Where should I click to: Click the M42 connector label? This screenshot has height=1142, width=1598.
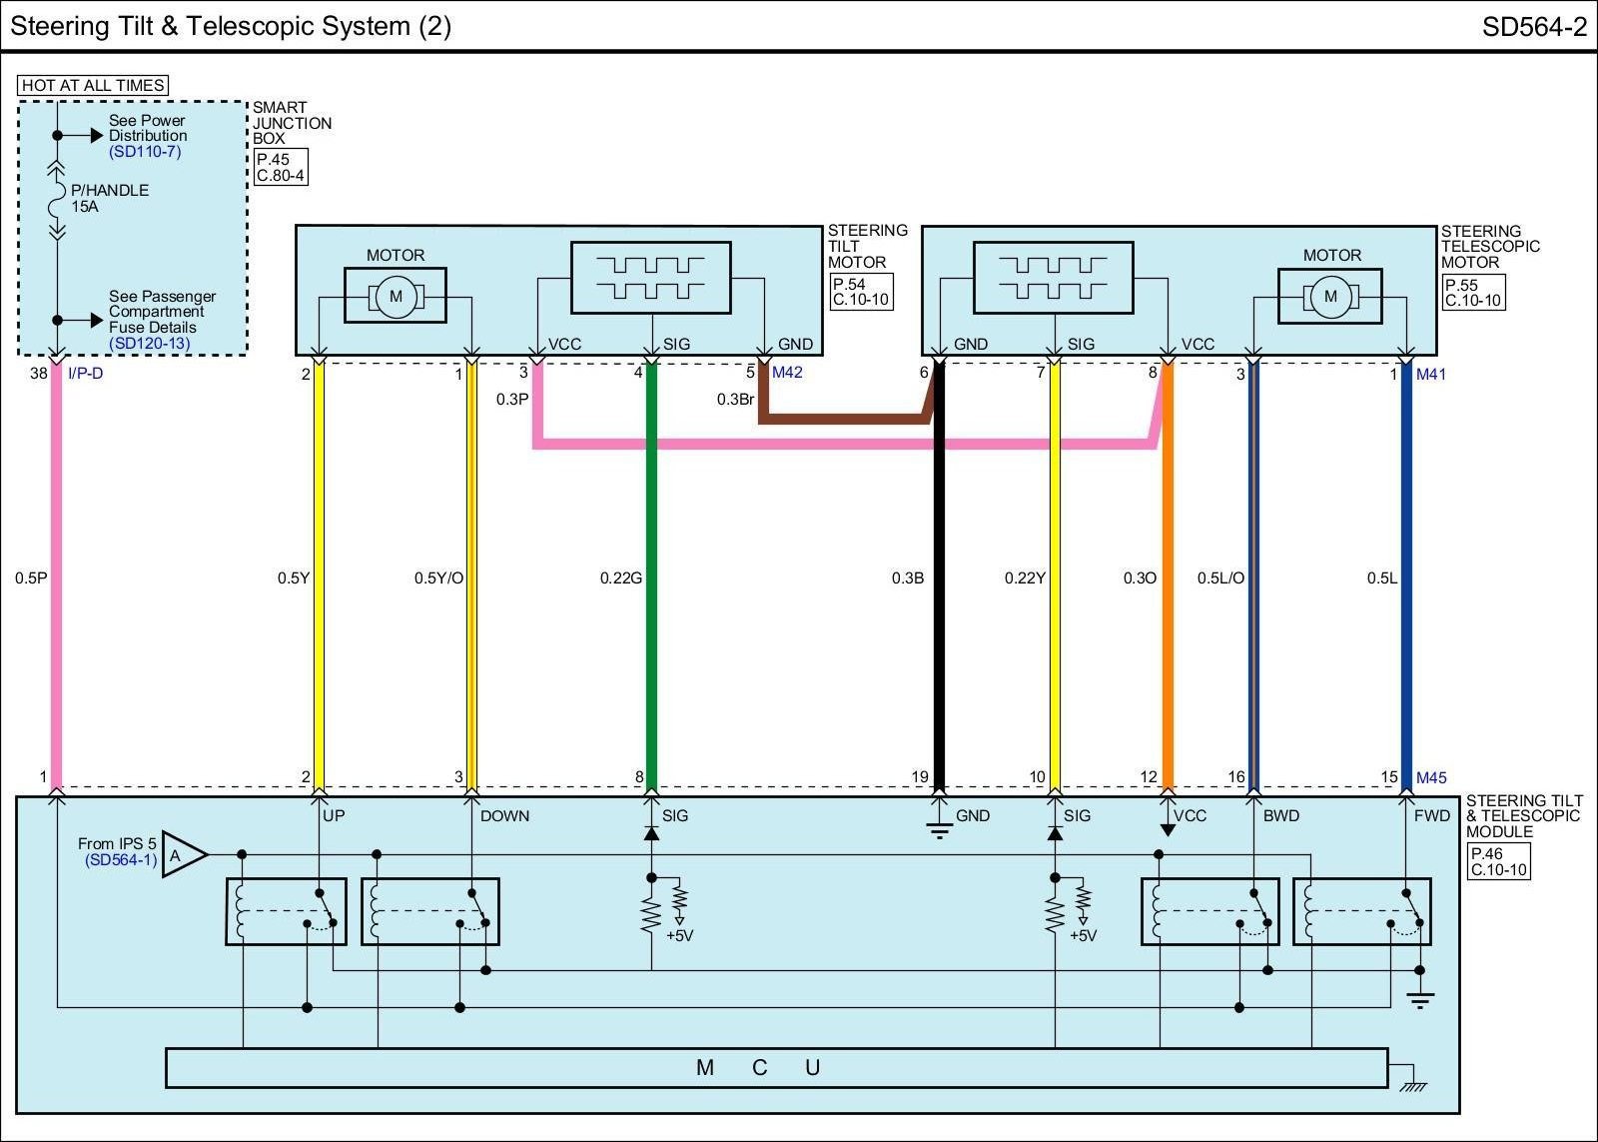(787, 373)
